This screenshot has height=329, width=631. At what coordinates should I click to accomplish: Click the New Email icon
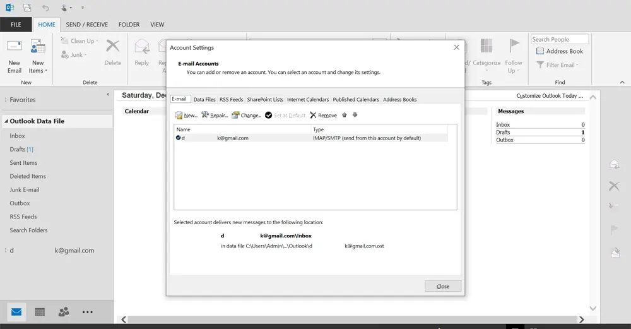point(15,56)
